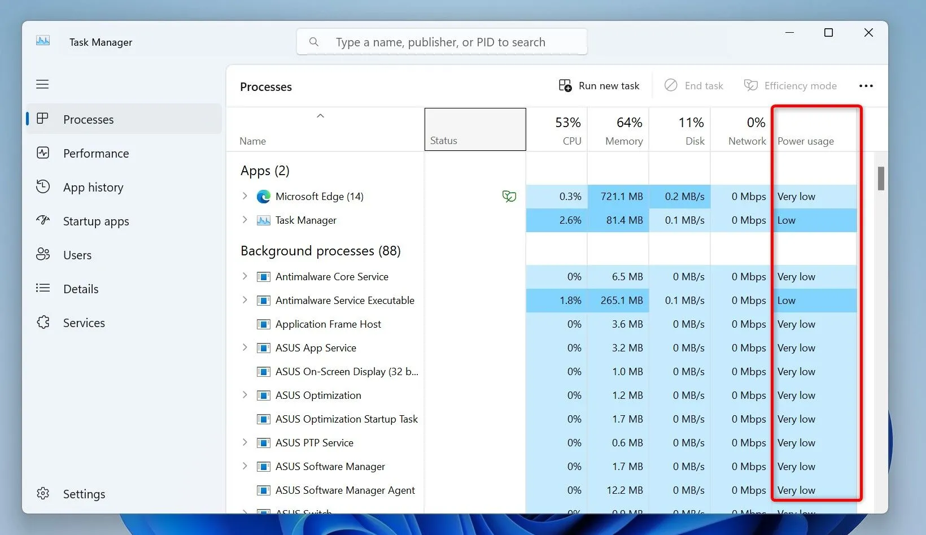Select the 721.1 MB memory cell

point(618,197)
